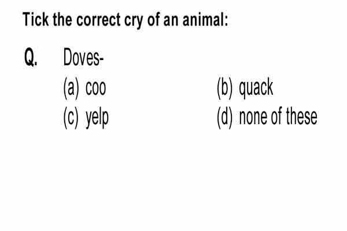Click the (a) option marker
347x231 pixels.
click(71, 88)
